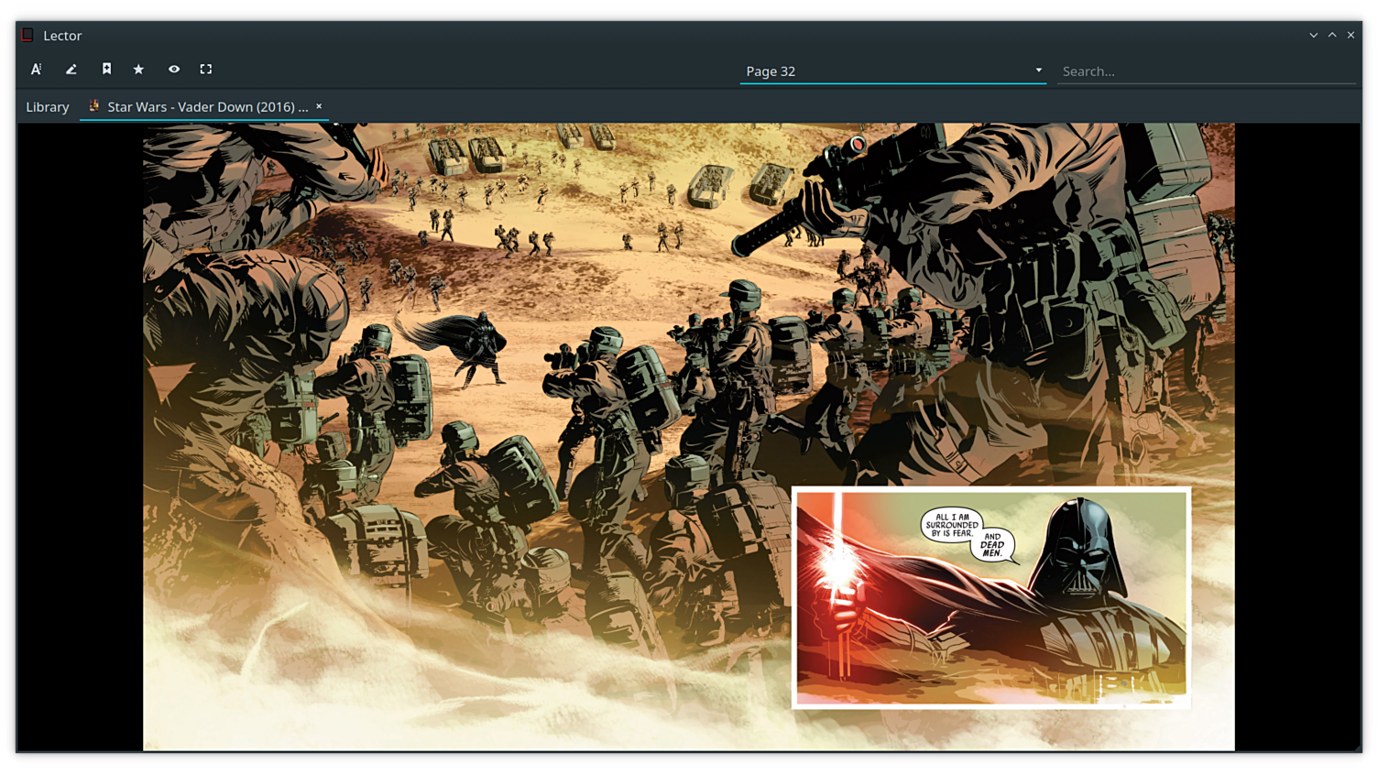Toggle distraction-free mode with eye icon
The image size is (1378, 775).
(174, 70)
